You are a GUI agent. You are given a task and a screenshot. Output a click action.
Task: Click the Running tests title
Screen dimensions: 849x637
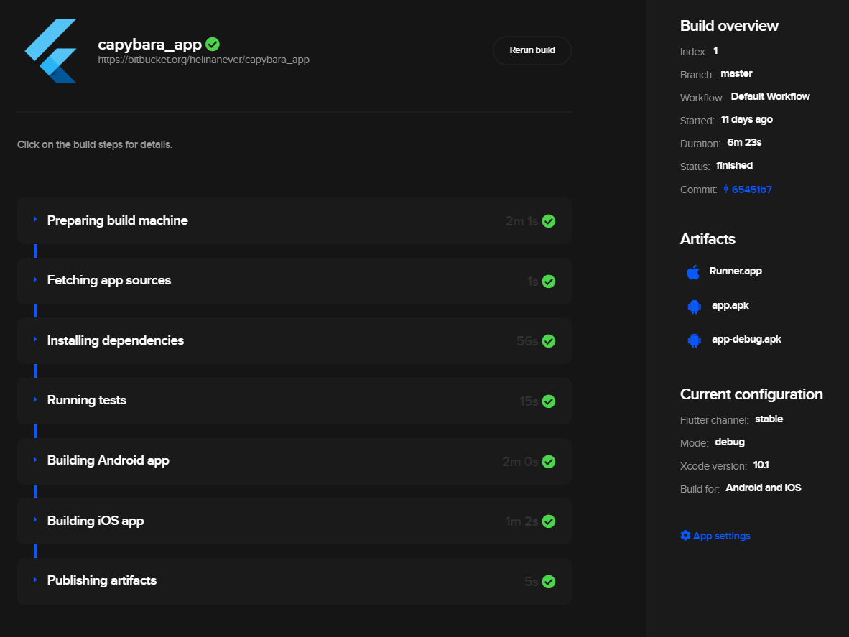click(x=87, y=400)
